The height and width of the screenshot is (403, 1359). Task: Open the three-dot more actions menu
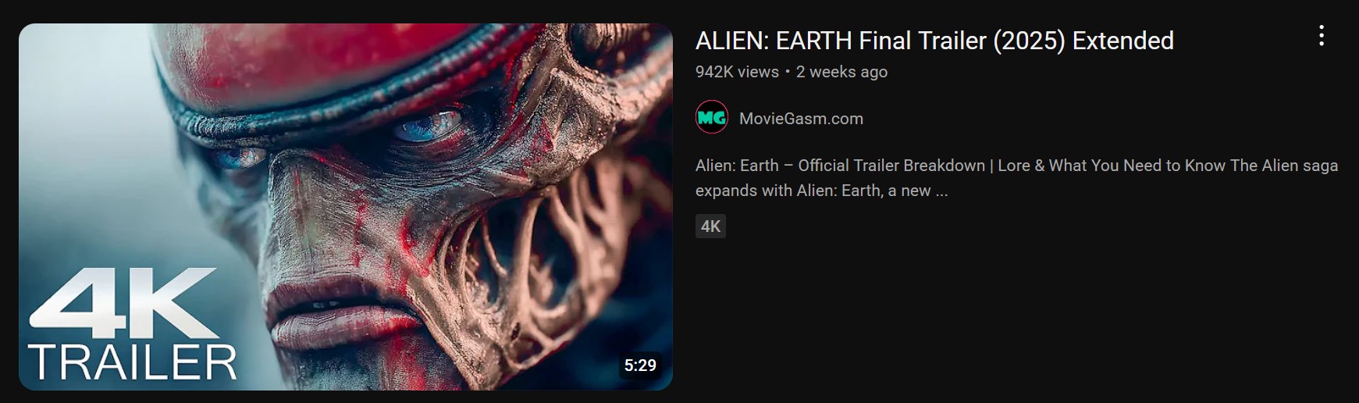point(1321,36)
